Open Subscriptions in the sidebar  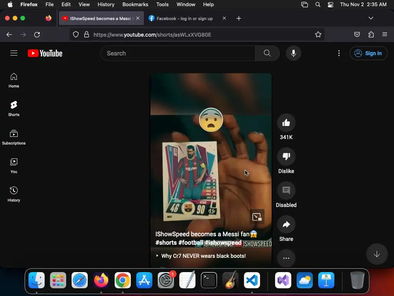[x=14, y=138]
